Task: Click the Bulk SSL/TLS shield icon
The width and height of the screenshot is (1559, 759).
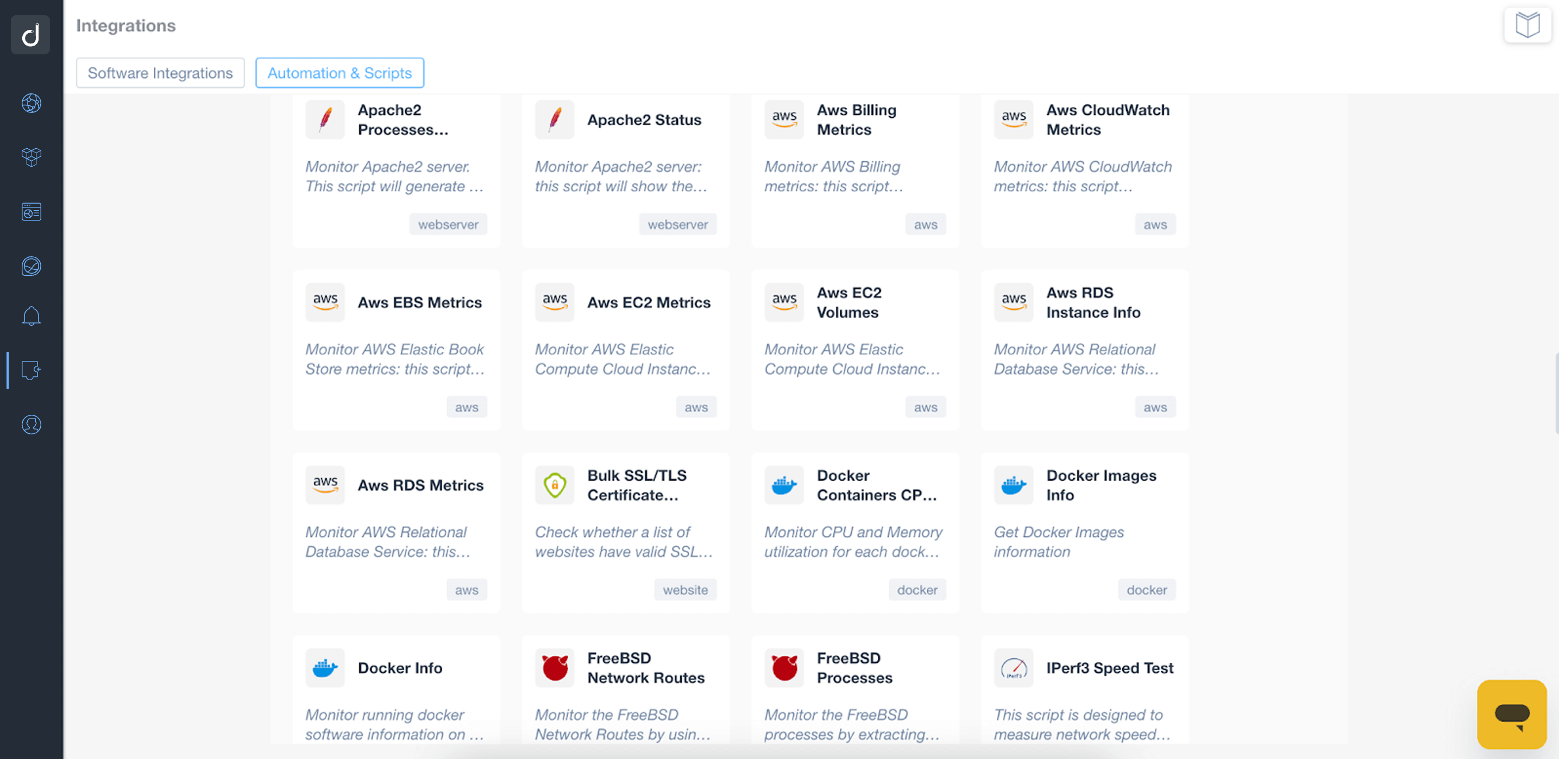Action: 555,485
